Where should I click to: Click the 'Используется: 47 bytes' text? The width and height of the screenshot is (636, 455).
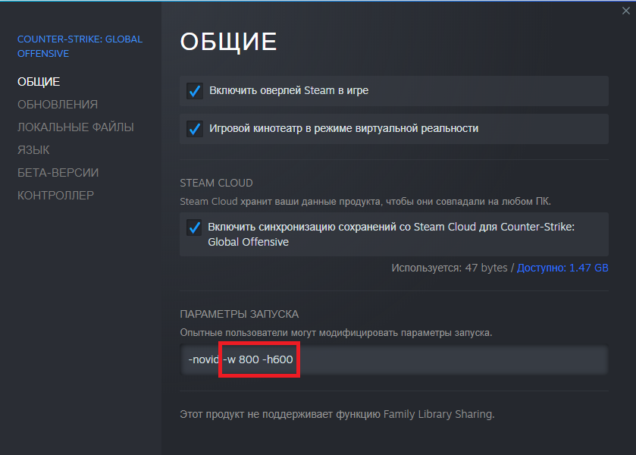coord(450,268)
